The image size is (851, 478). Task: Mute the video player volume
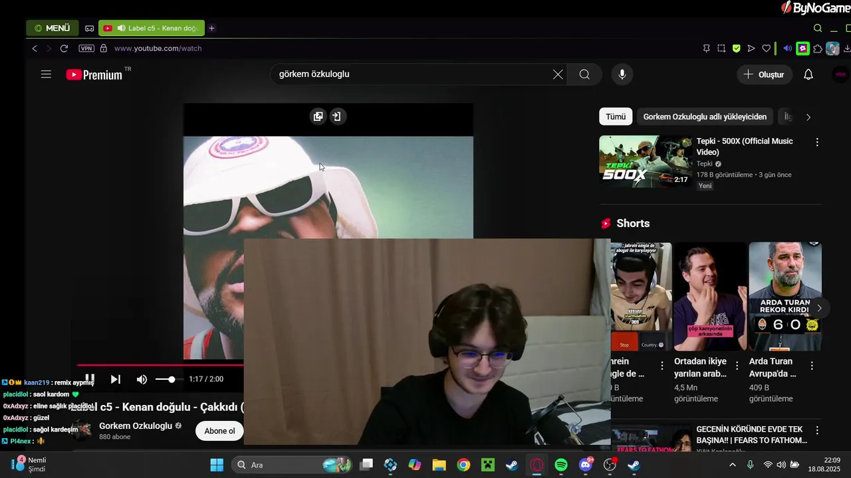[x=142, y=379]
